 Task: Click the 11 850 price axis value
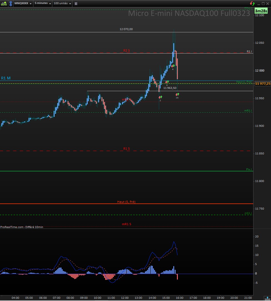[260, 153]
